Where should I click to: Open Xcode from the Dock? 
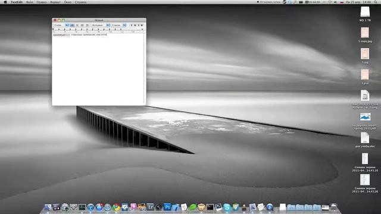point(176,207)
